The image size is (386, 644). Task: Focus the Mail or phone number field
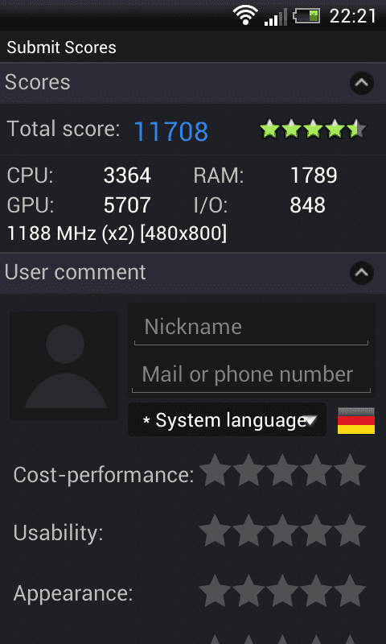(x=251, y=374)
